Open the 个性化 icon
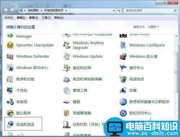 tap(10, 90)
